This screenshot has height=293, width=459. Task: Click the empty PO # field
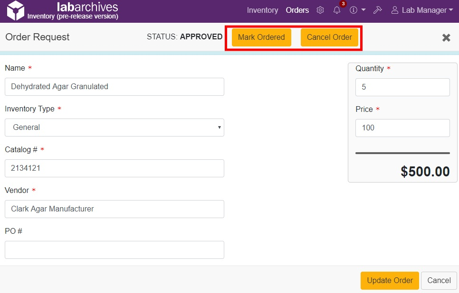tap(115, 250)
